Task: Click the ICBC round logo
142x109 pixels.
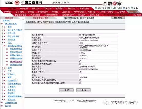Action: pyautogui.click(x=17, y=3)
